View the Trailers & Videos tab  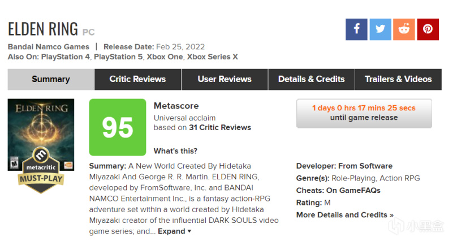click(398, 79)
